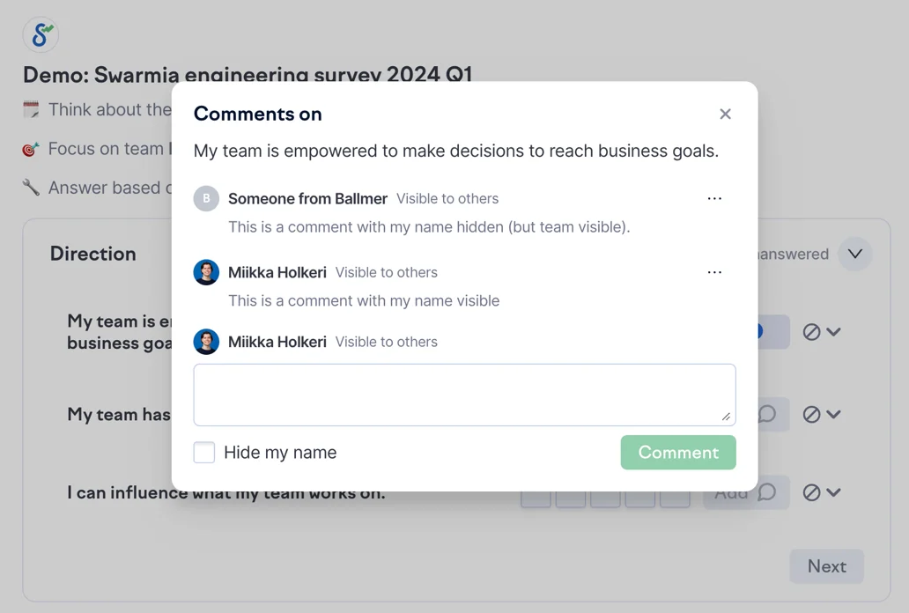
Task: Open skip dropdown for 'team is empowered' question
Action: [822, 332]
